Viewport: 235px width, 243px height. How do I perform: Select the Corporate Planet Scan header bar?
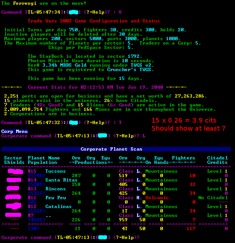click(x=116, y=149)
